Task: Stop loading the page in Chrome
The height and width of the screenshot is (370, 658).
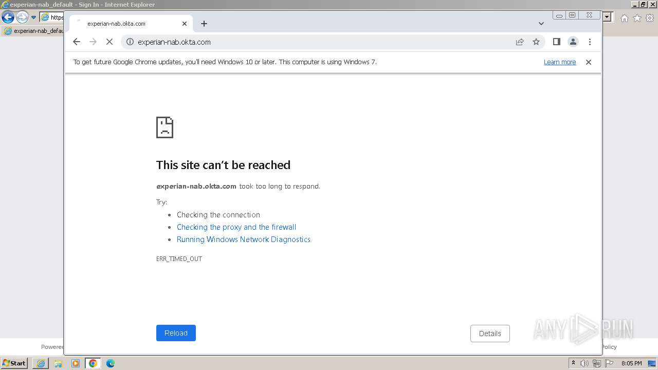Action: [x=109, y=42]
